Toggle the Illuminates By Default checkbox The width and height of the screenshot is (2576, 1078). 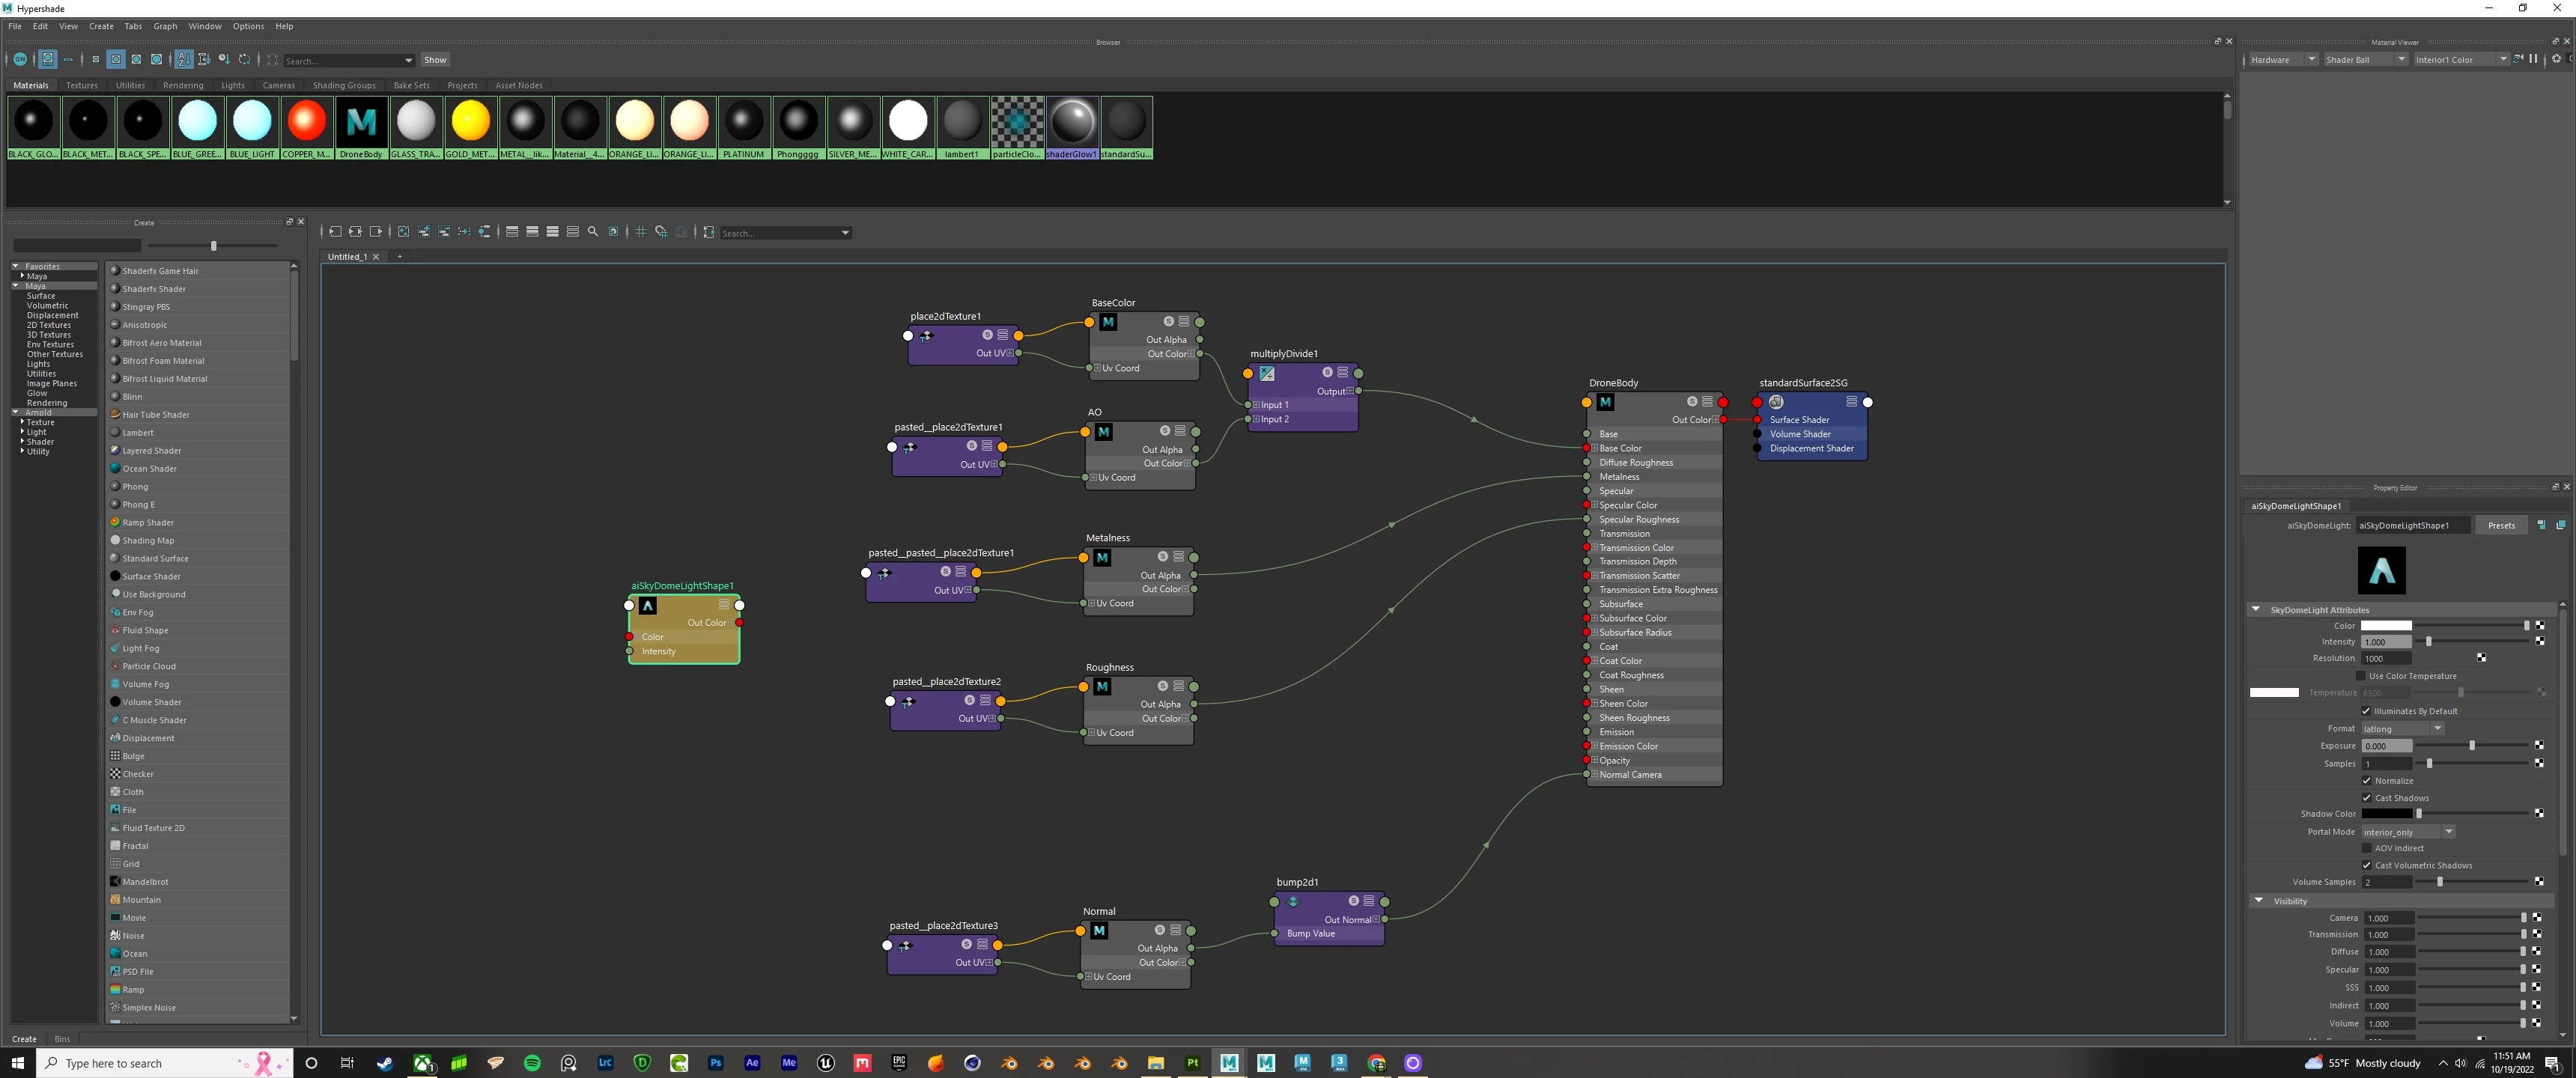[2366, 711]
